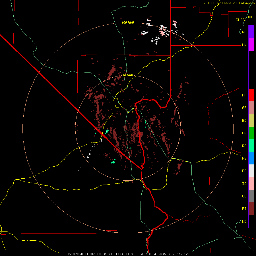
Task: Click the UK legend label
Action: pos(244,45)
